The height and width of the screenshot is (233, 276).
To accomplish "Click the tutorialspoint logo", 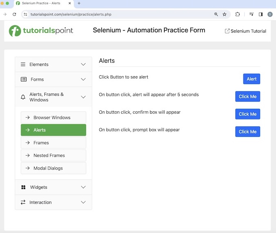I will coord(41,31).
